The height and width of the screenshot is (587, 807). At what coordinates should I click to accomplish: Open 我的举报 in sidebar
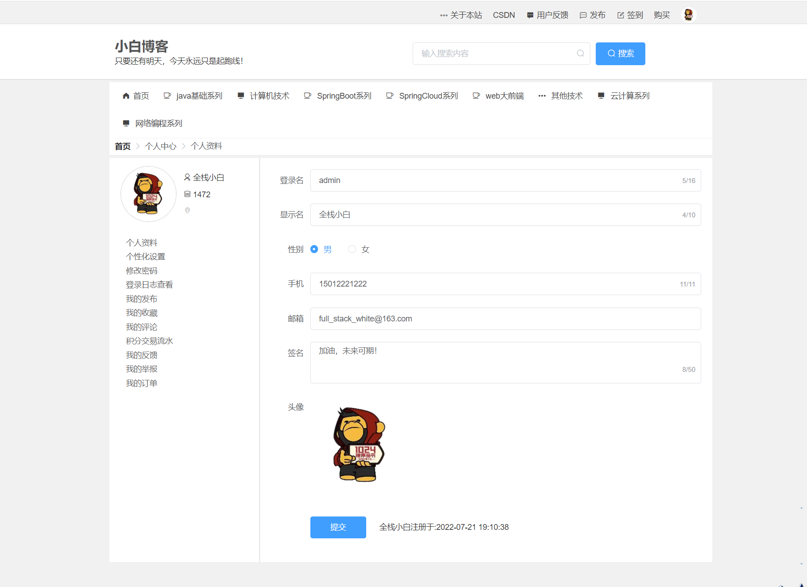(x=142, y=369)
